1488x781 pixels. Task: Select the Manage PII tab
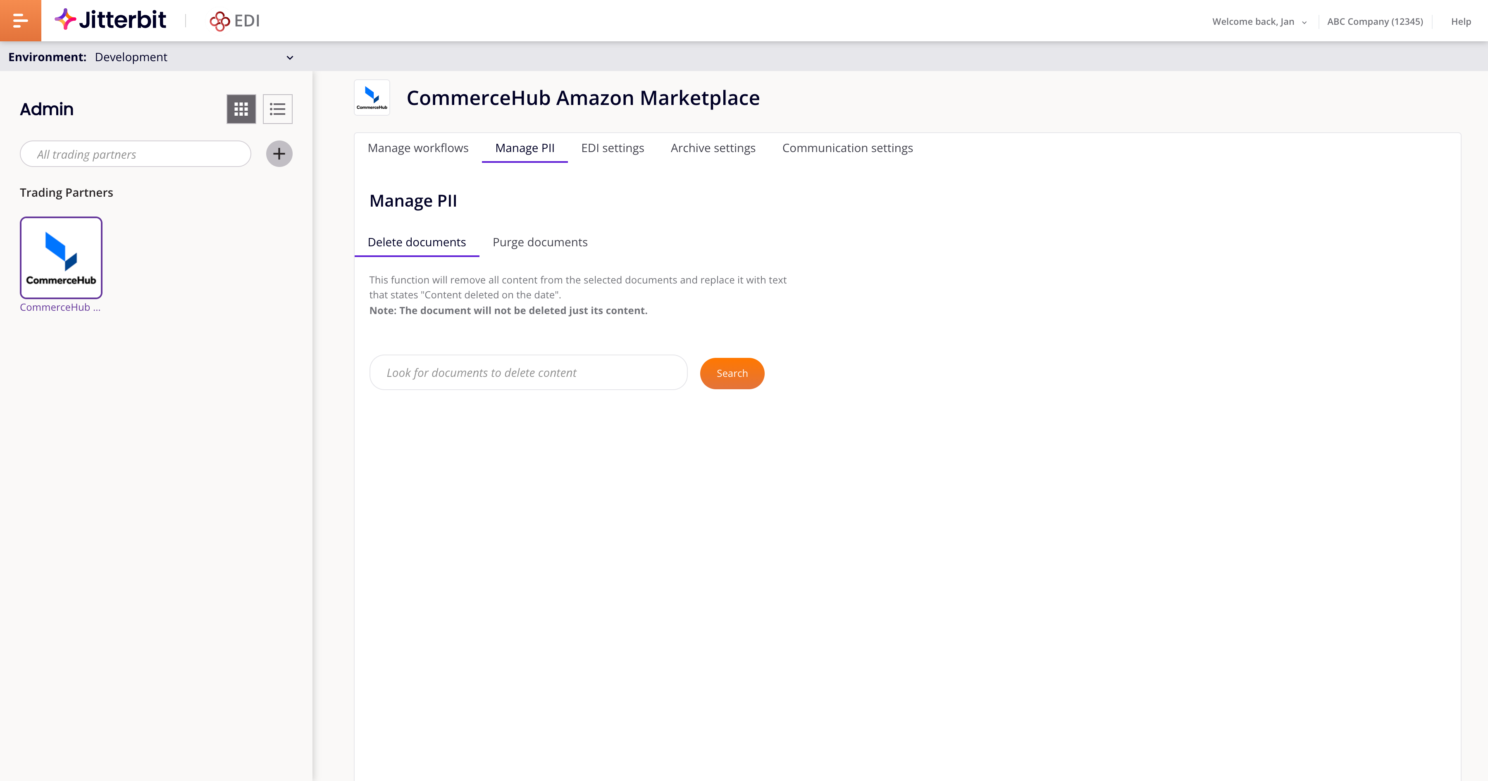pyautogui.click(x=525, y=148)
